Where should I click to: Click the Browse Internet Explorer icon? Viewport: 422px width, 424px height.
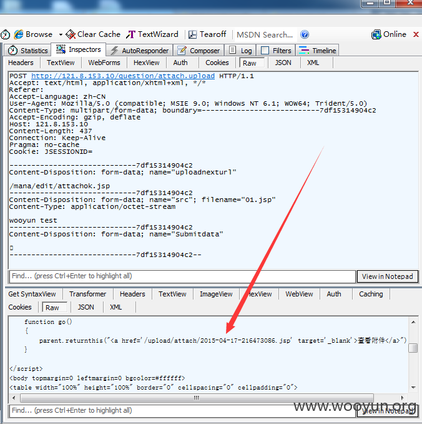[x=19, y=34]
